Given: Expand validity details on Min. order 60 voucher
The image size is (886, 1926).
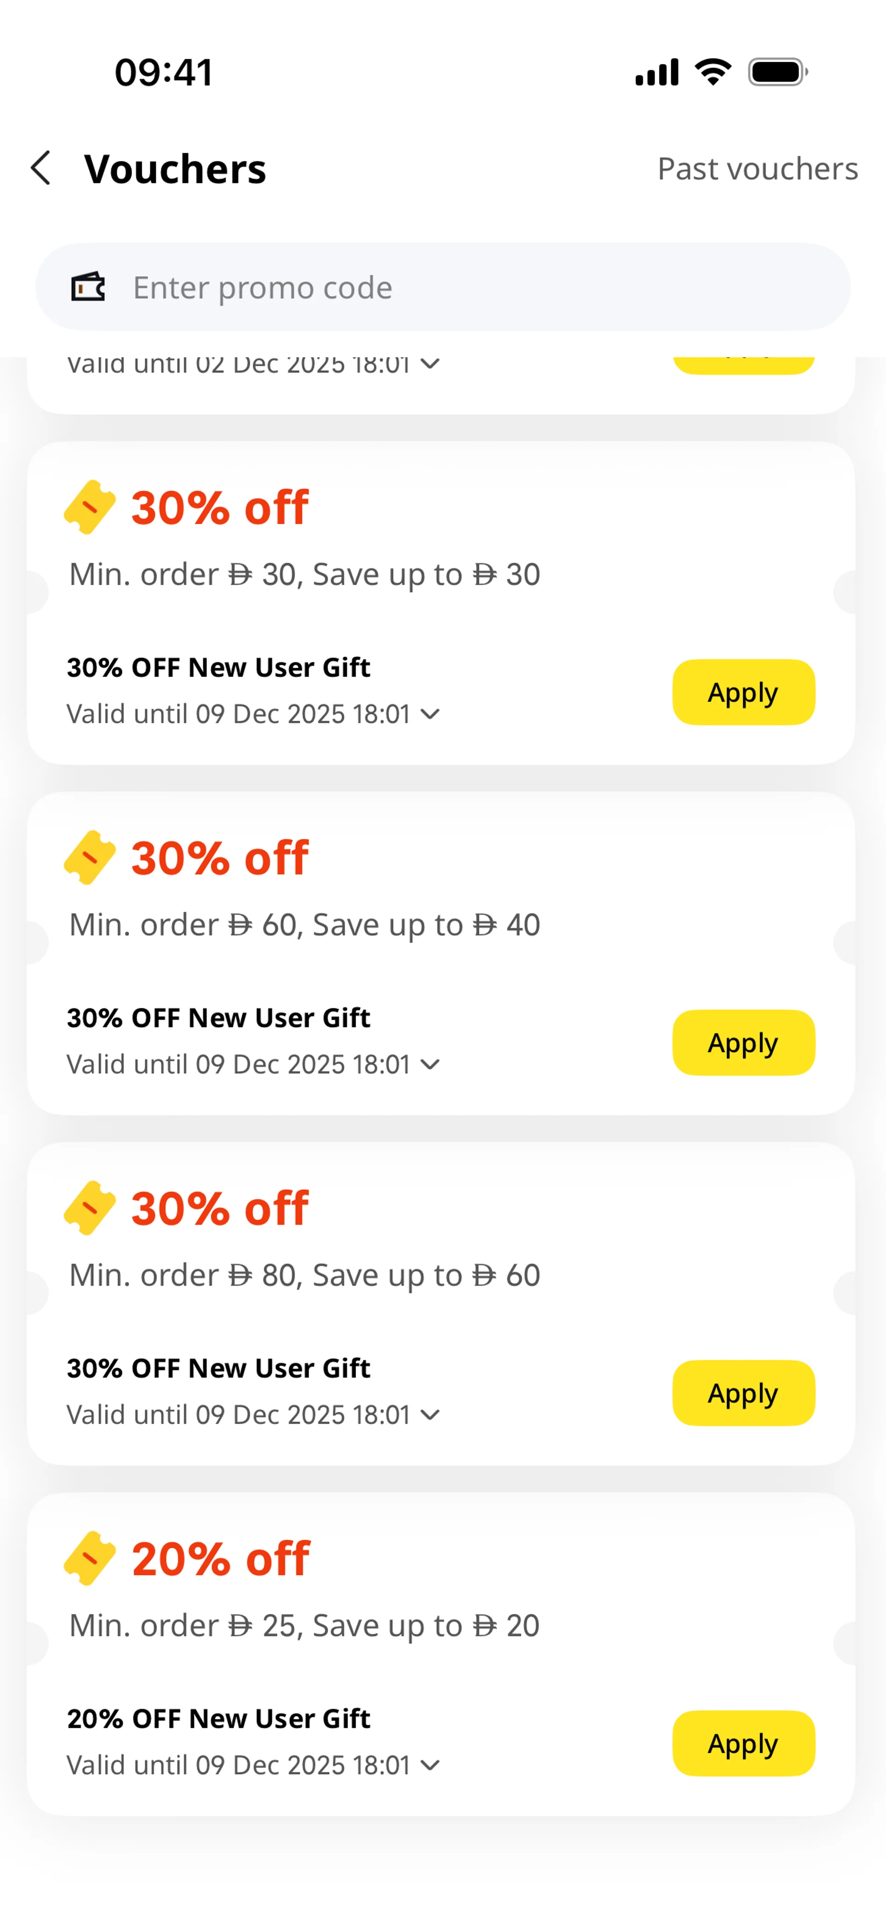Looking at the screenshot, I should pos(430,1064).
